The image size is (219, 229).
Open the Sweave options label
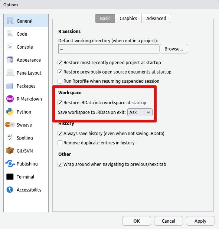(x=24, y=125)
